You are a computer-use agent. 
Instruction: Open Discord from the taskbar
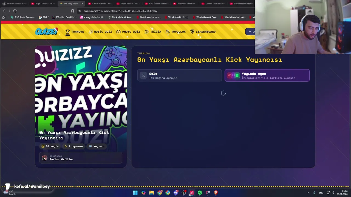pos(176,193)
